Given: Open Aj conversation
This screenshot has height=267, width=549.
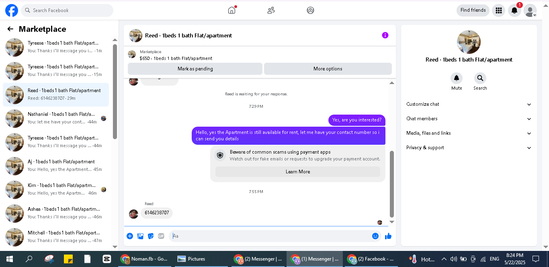Looking at the screenshot, I should point(56,166).
